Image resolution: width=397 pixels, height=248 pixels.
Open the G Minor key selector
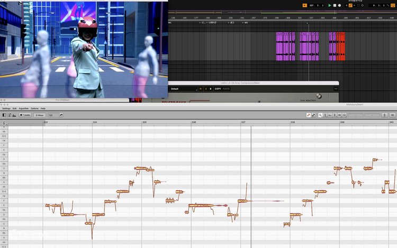(x=40, y=115)
